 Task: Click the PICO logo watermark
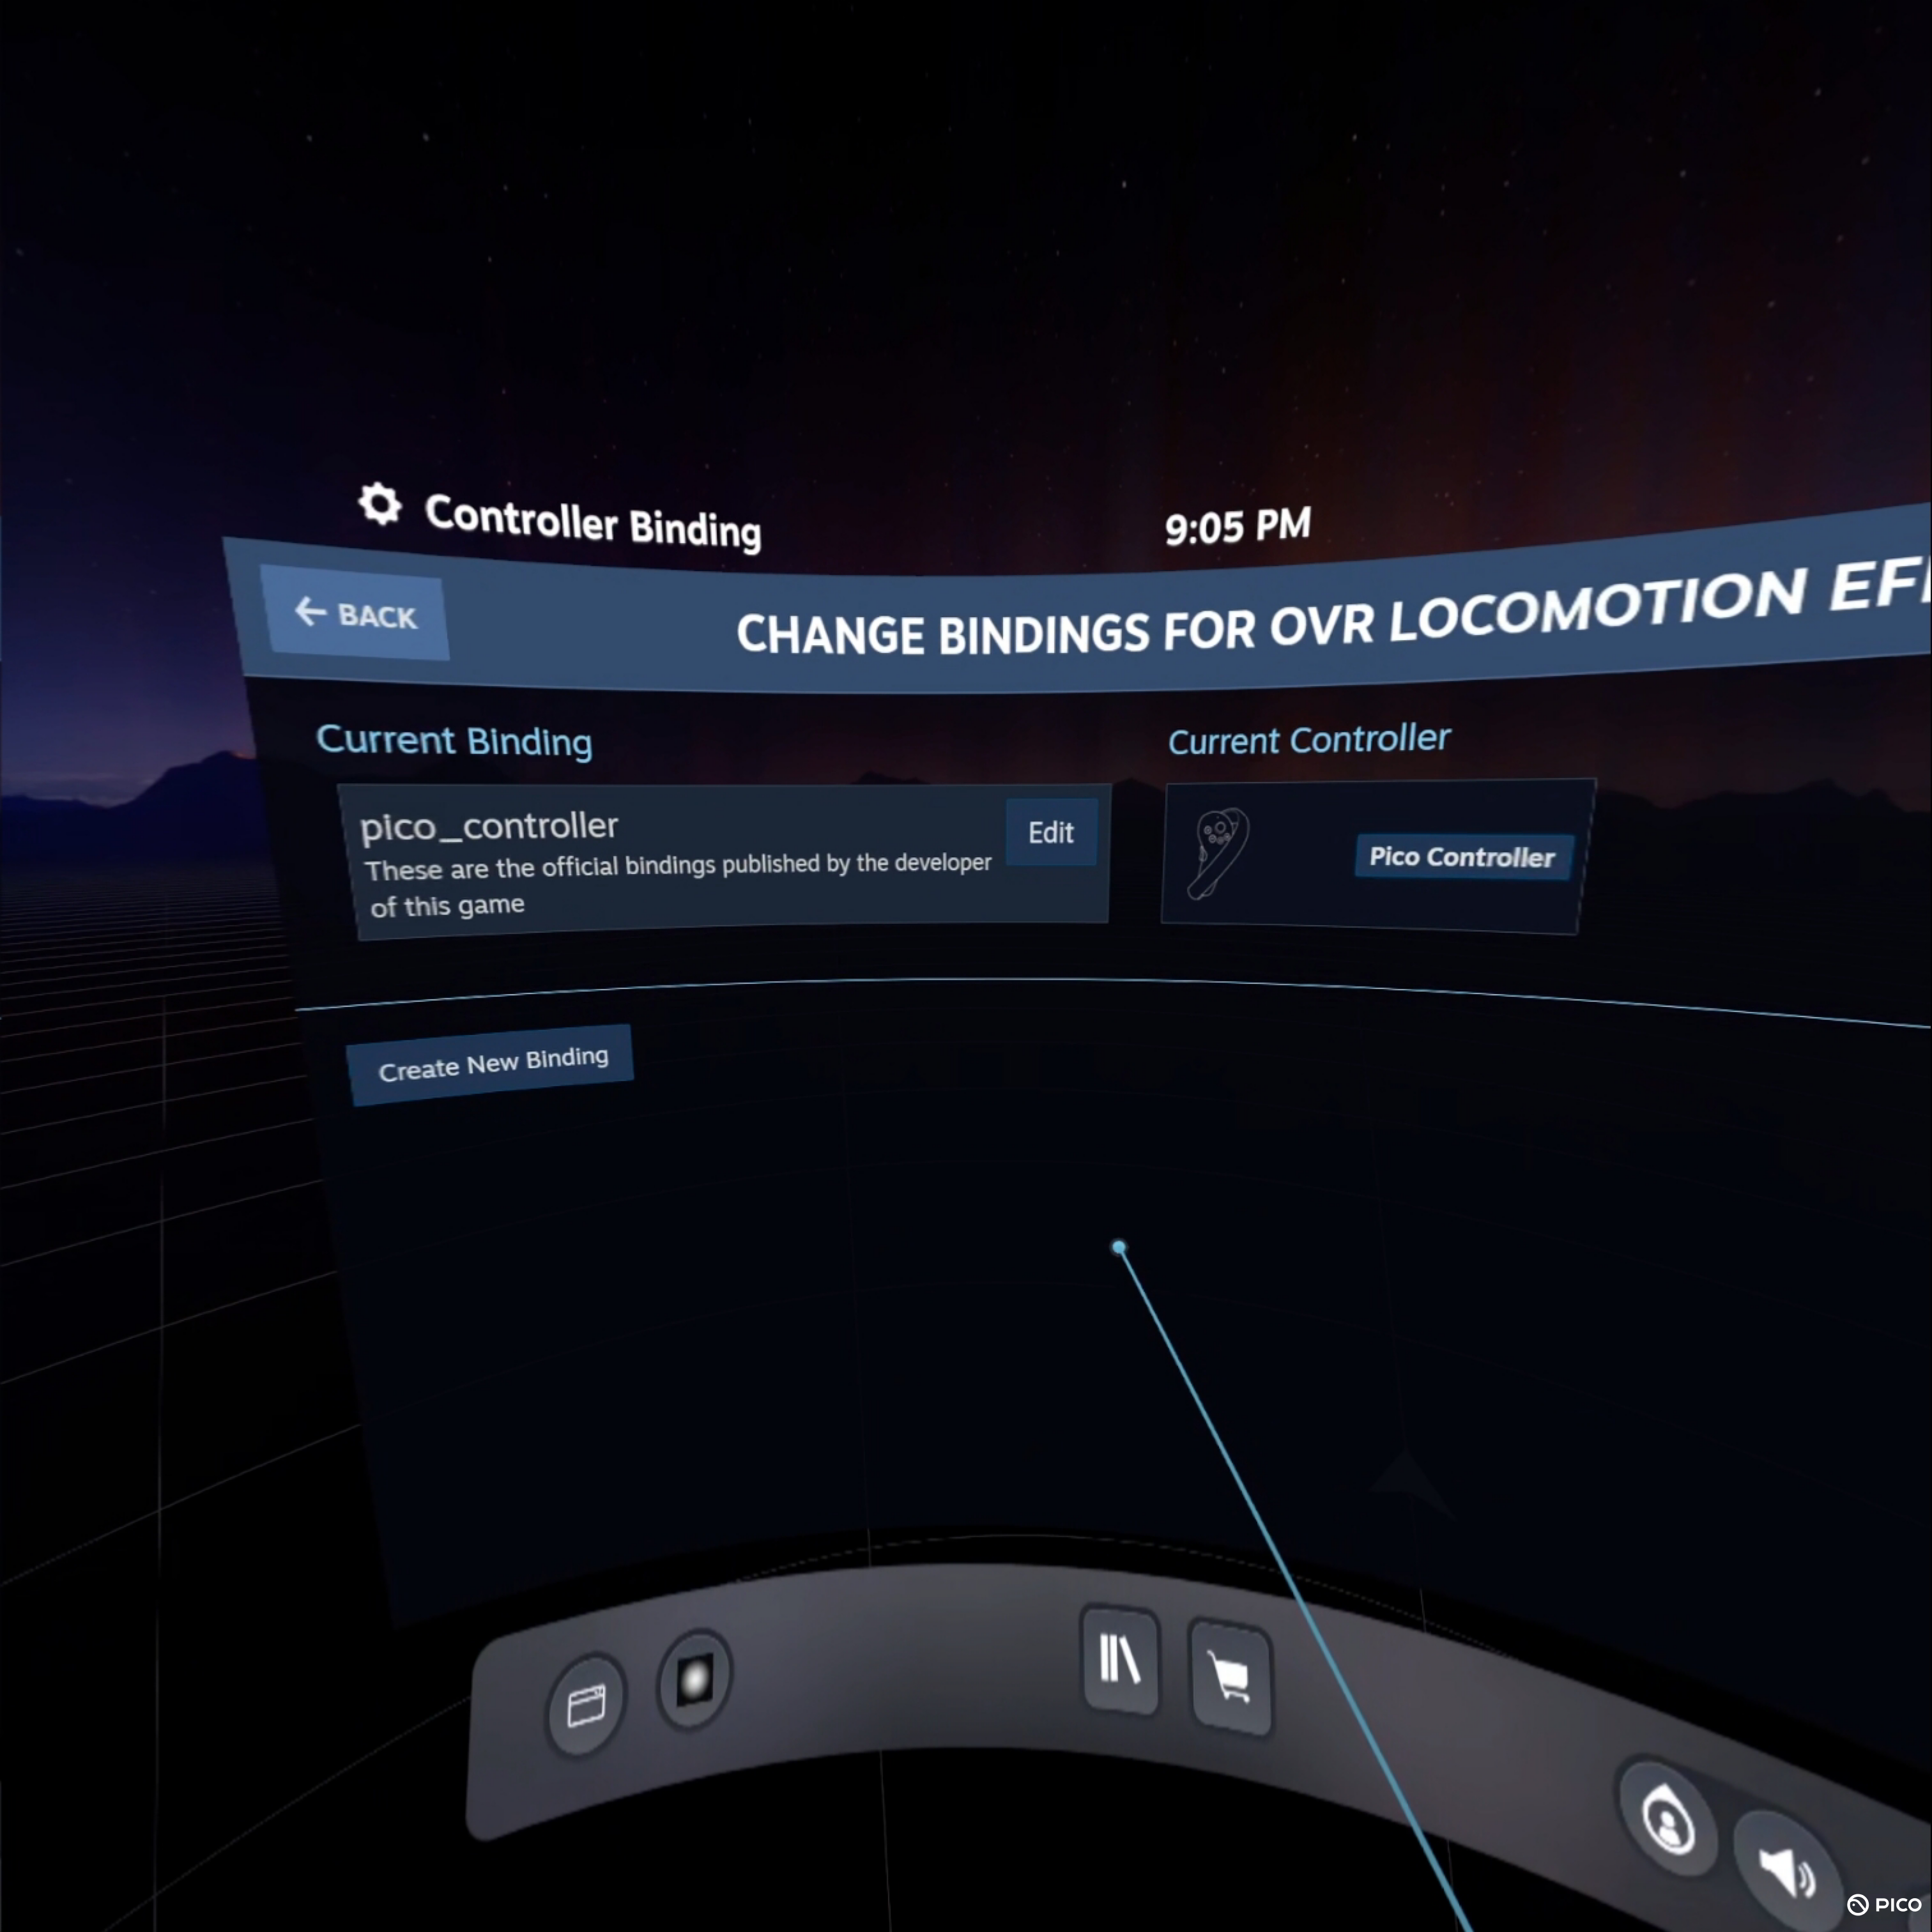pos(1884,1904)
